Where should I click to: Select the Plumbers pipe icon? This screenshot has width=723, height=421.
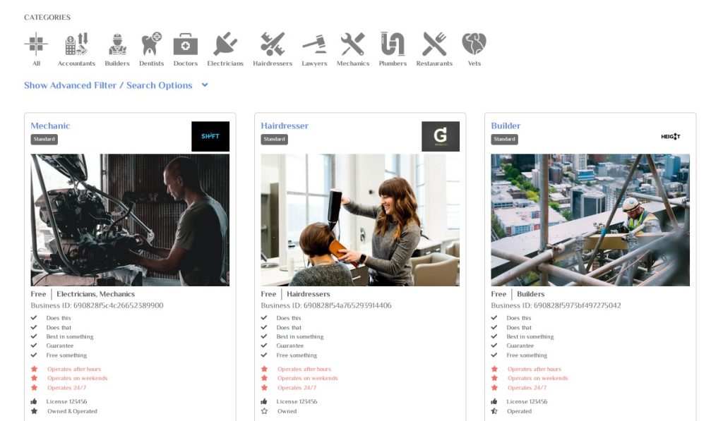393,44
